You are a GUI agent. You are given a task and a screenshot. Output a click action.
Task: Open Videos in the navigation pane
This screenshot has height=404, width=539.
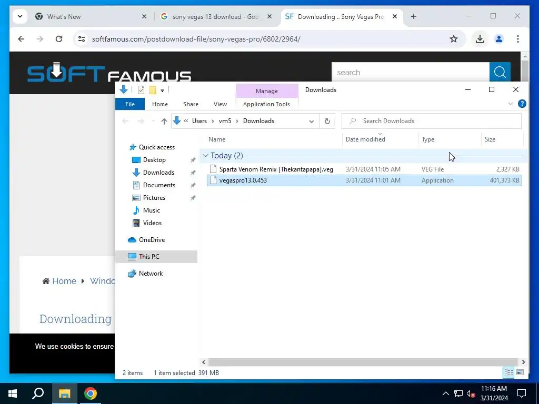coord(152,223)
